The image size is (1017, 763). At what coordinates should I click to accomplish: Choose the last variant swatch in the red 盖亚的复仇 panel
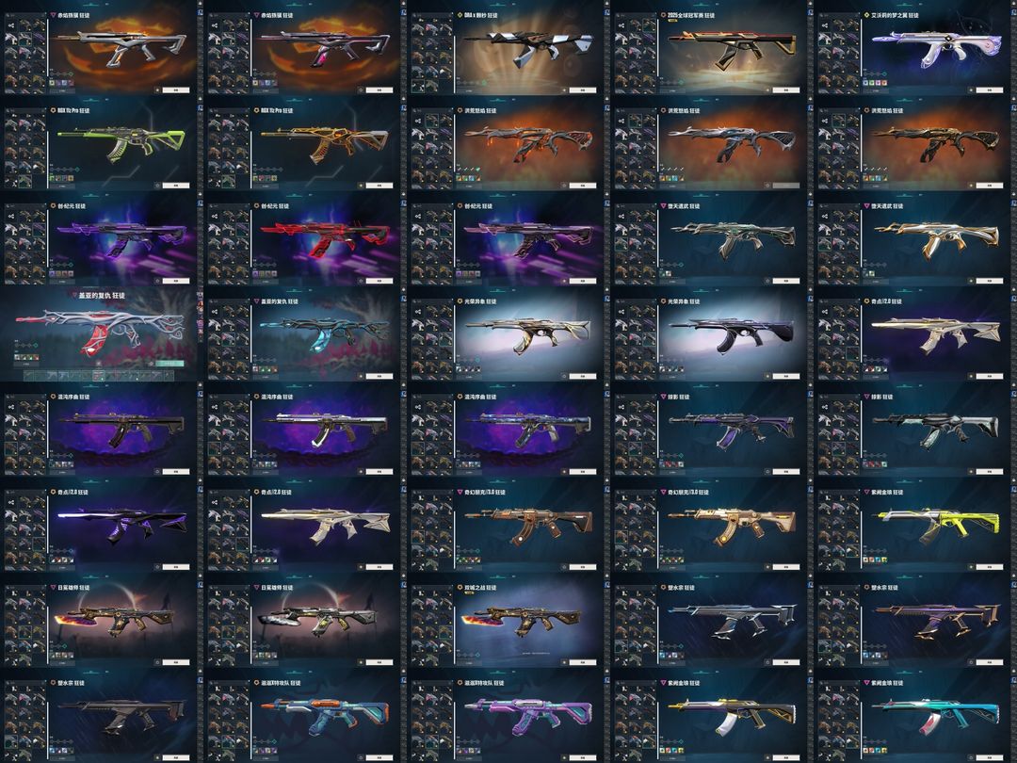pyautogui.click(x=37, y=357)
